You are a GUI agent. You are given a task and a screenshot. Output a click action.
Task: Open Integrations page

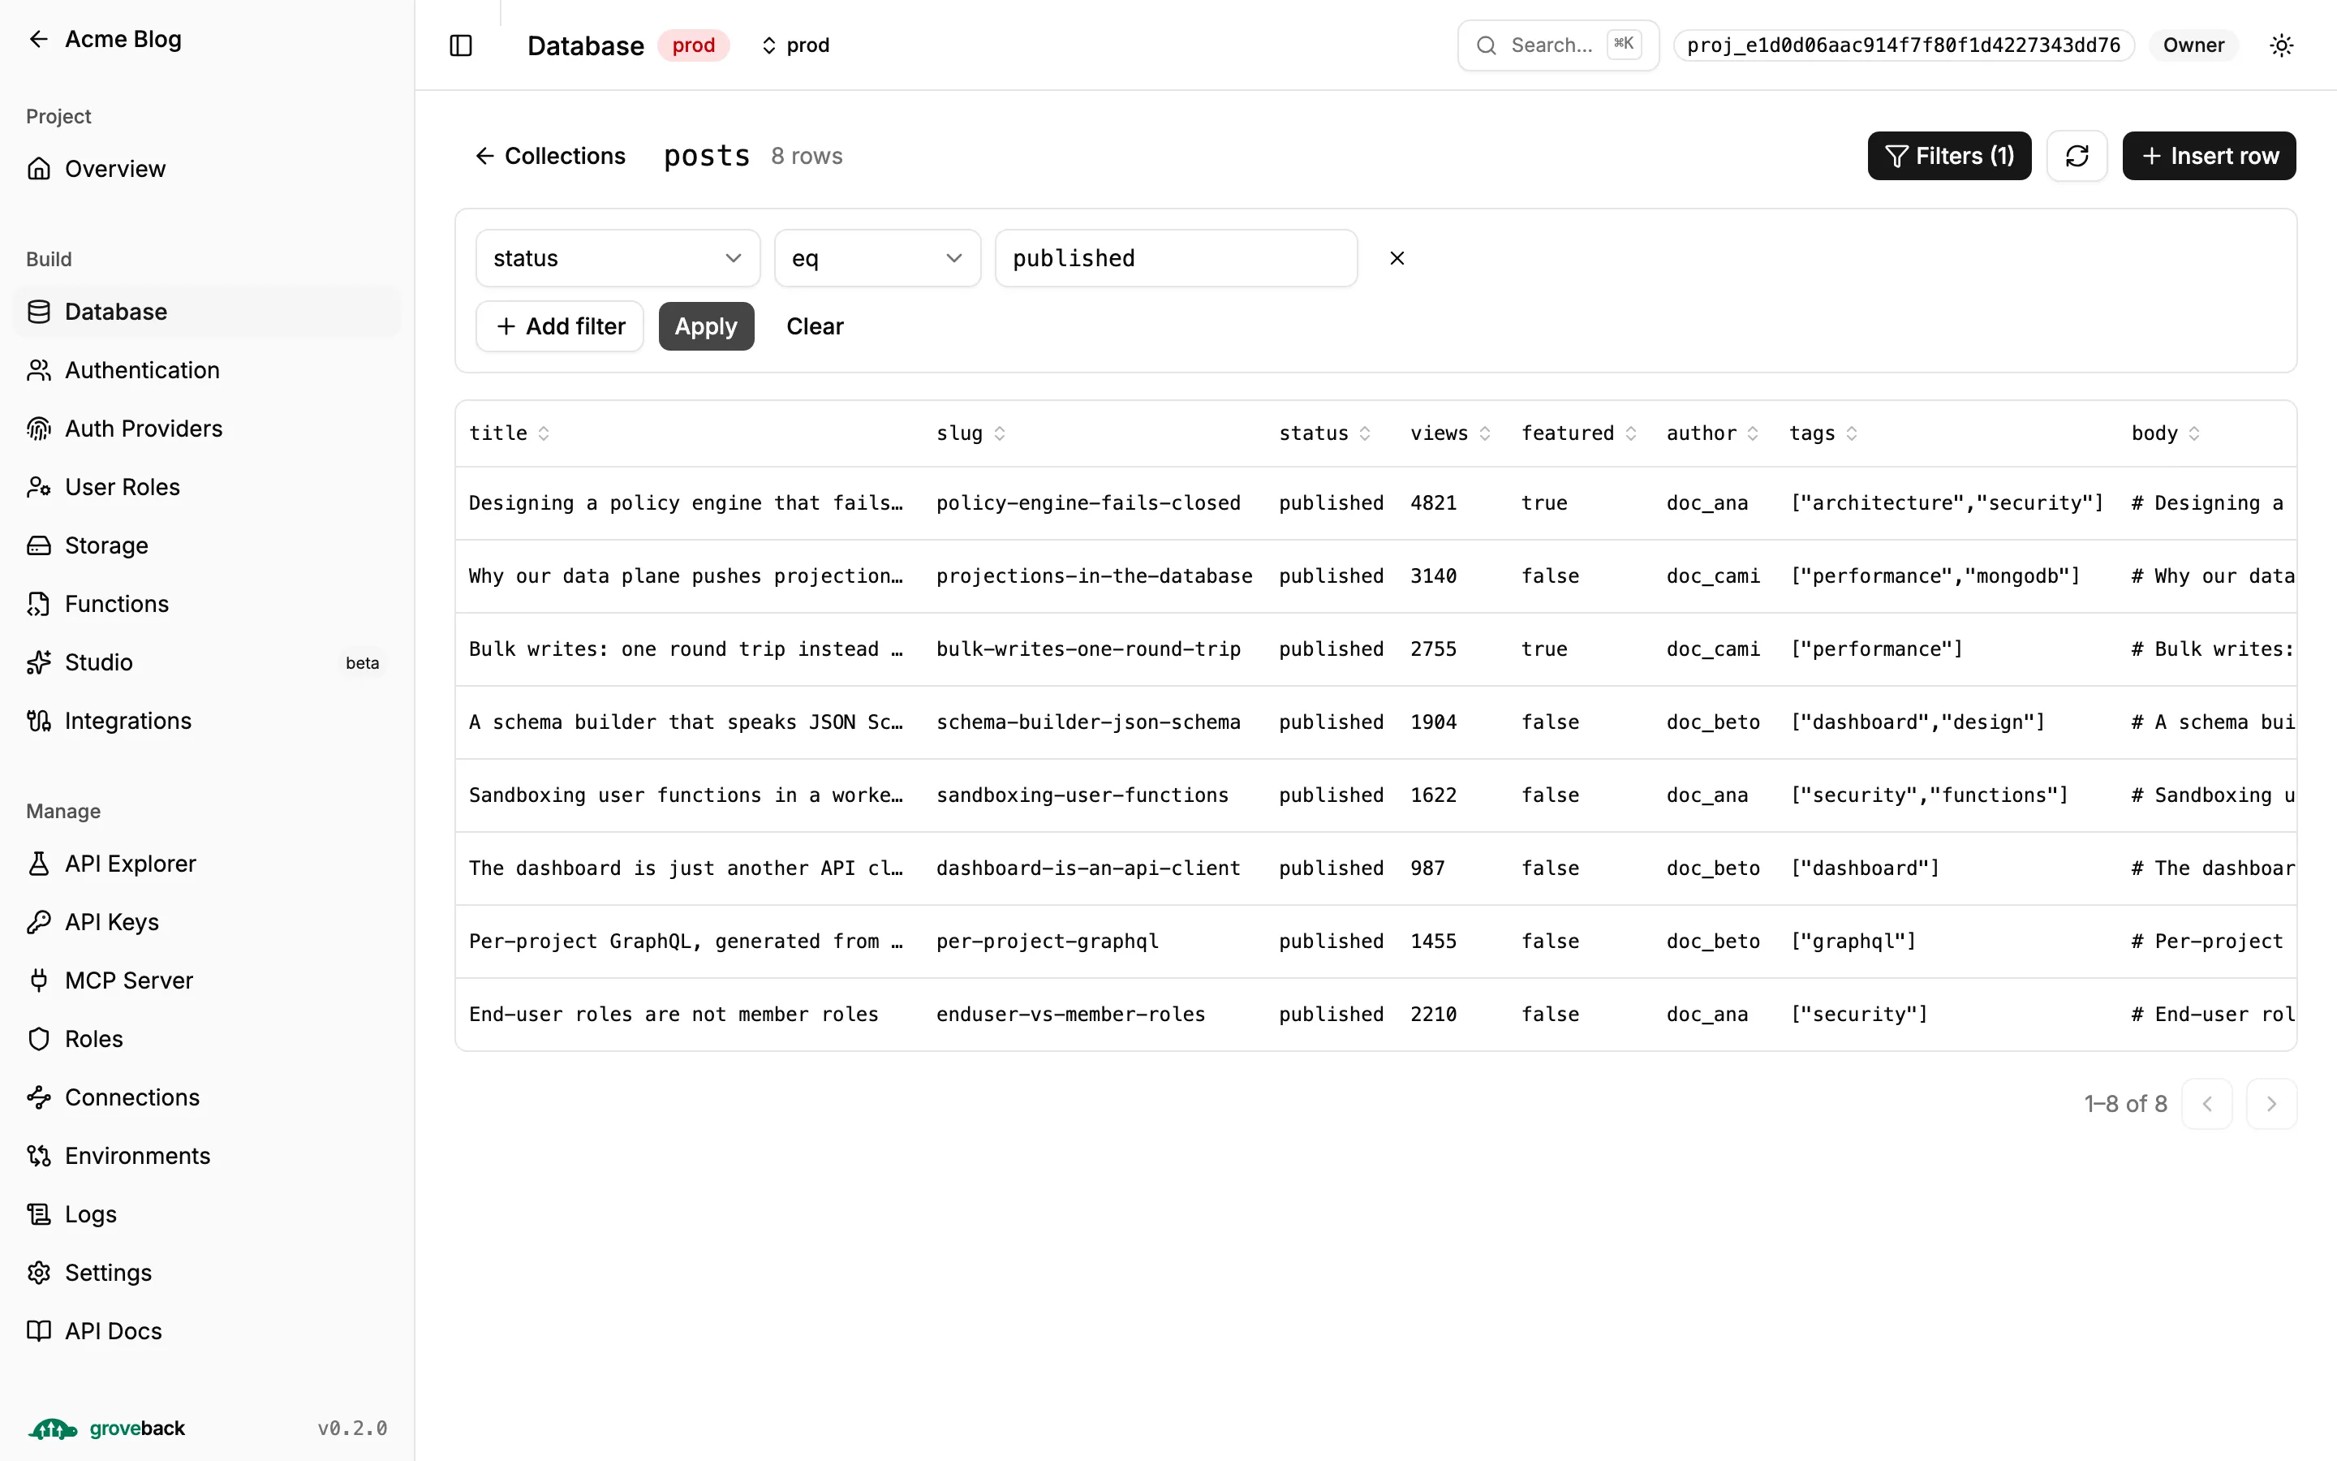(x=207, y=721)
